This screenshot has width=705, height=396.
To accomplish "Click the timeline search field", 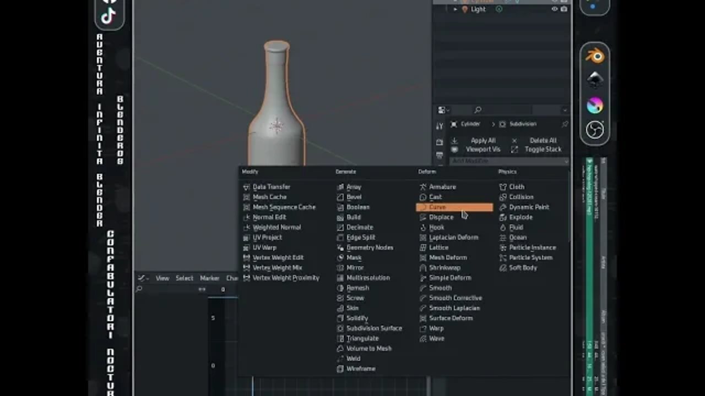I will pyautogui.click(x=165, y=289).
